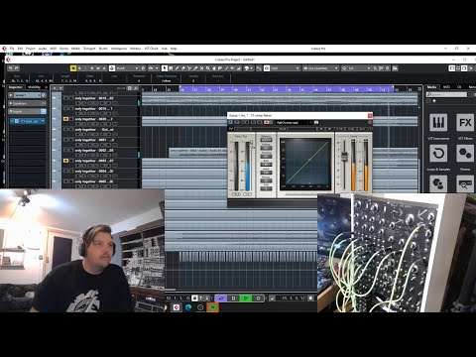Select the Glue tool
This screenshot has width=476, height=357.
tap(195, 68)
